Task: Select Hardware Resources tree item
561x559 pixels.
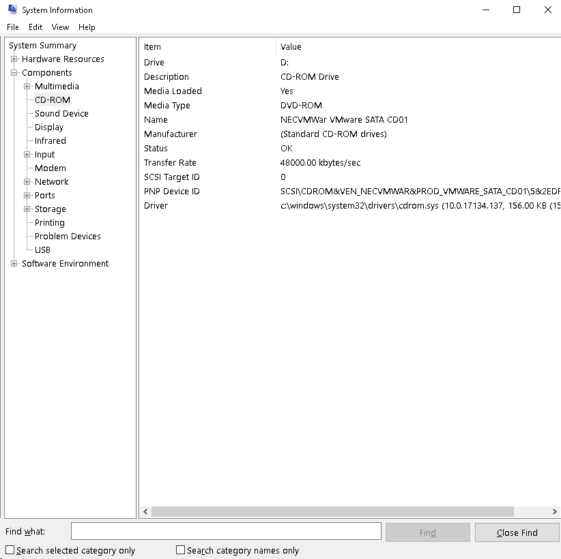Action: [63, 59]
